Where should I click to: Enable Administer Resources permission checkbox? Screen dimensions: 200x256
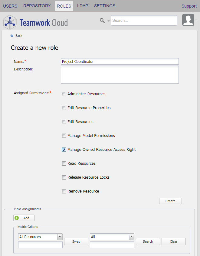tap(64, 94)
